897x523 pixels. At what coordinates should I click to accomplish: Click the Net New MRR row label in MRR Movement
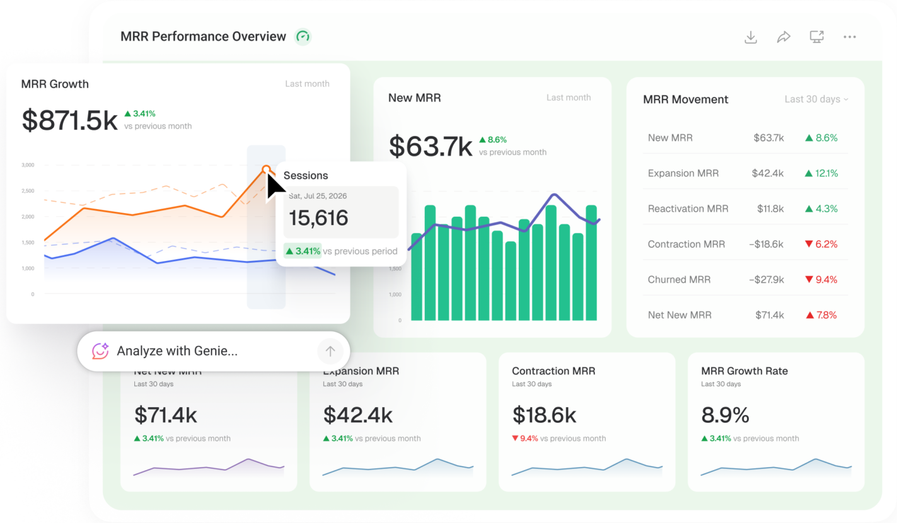[x=679, y=314]
